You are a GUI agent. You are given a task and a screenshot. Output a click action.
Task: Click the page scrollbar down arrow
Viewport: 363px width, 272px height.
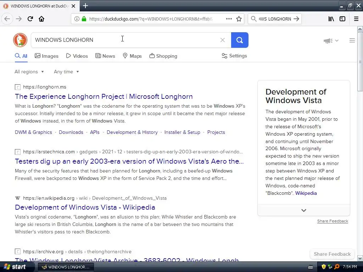pyautogui.click(x=360, y=258)
